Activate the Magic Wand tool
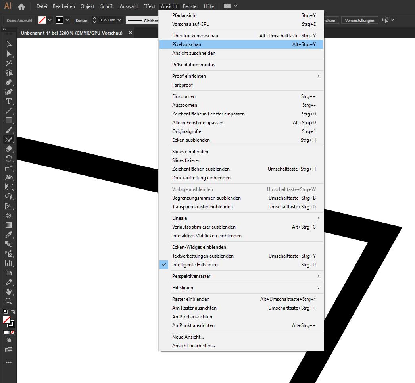Screen dimensions: 415x383 click(8, 63)
